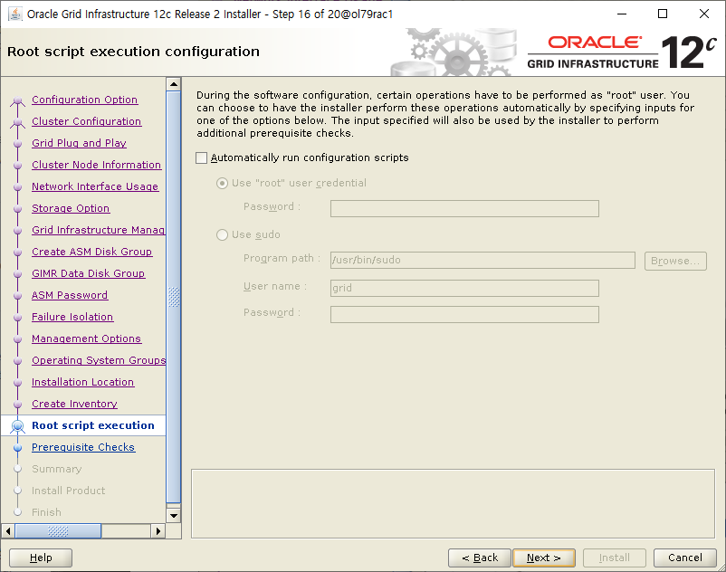726x572 pixels.
Task: Click the sudo Password input field
Action: pos(464,315)
